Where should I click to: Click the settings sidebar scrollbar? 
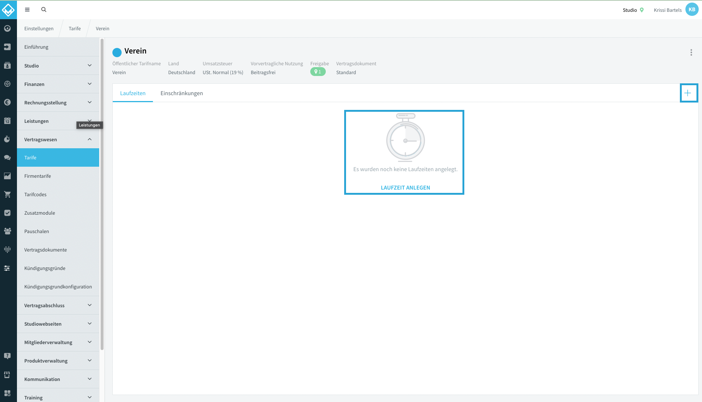click(102, 194)
